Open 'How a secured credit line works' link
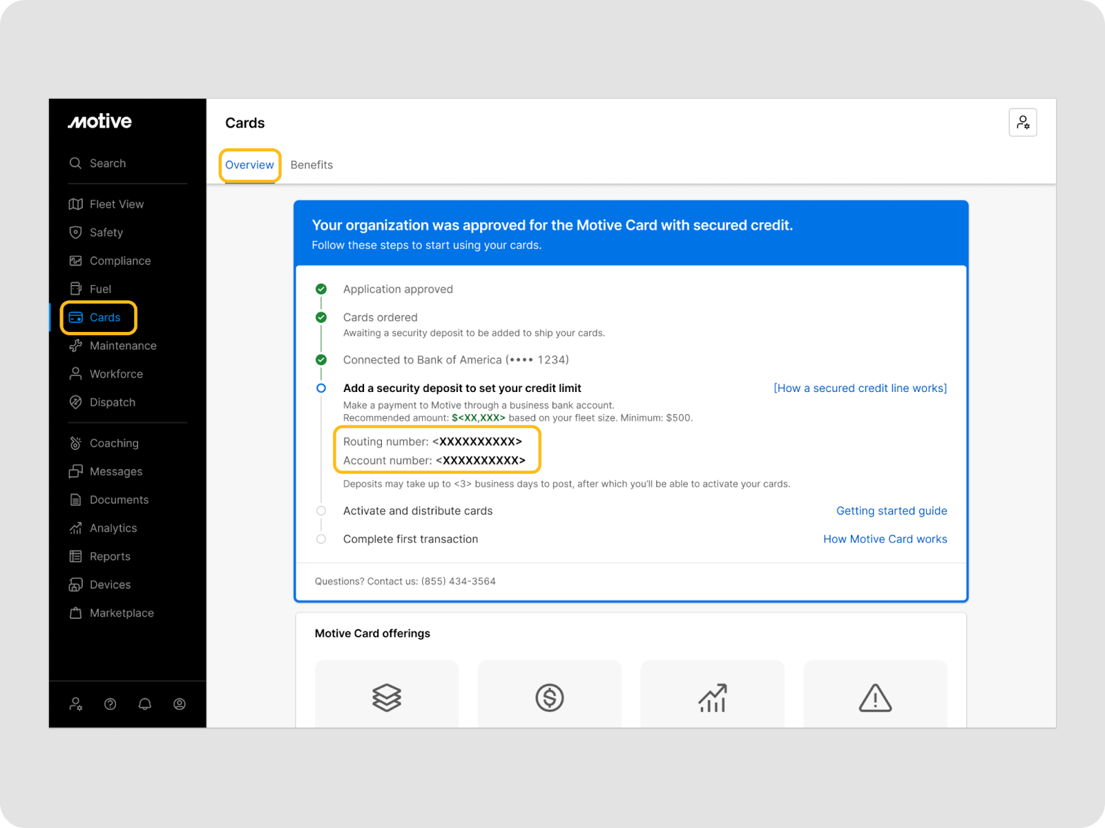The image size is (1105, 828). point(860,388)
